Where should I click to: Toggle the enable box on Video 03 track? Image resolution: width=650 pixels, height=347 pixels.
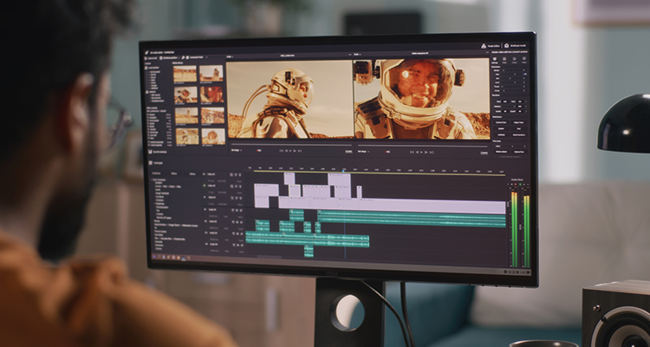[x=205, y=174]
